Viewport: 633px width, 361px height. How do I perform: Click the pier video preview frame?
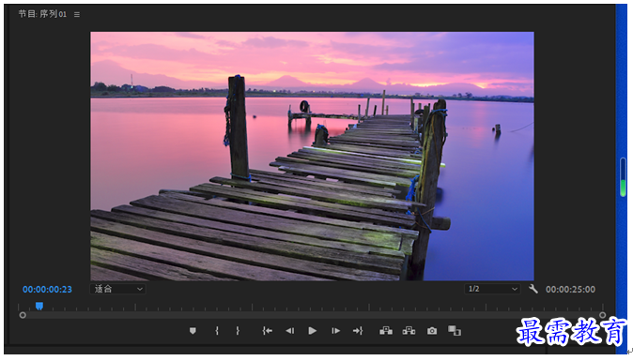pyautogui.click(x=312, y=156)
